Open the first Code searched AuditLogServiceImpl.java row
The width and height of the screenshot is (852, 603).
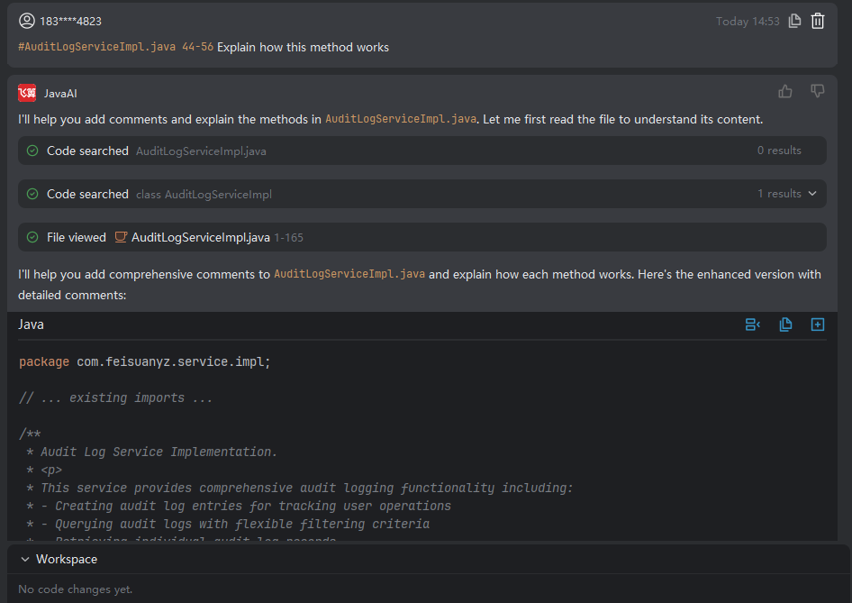pyautogui.click(x=201, y=151)
